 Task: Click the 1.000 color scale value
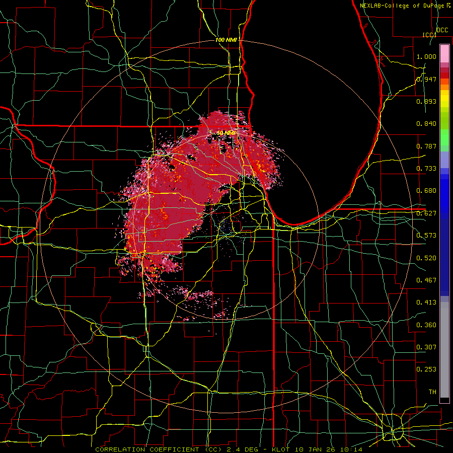coord(426,56)
